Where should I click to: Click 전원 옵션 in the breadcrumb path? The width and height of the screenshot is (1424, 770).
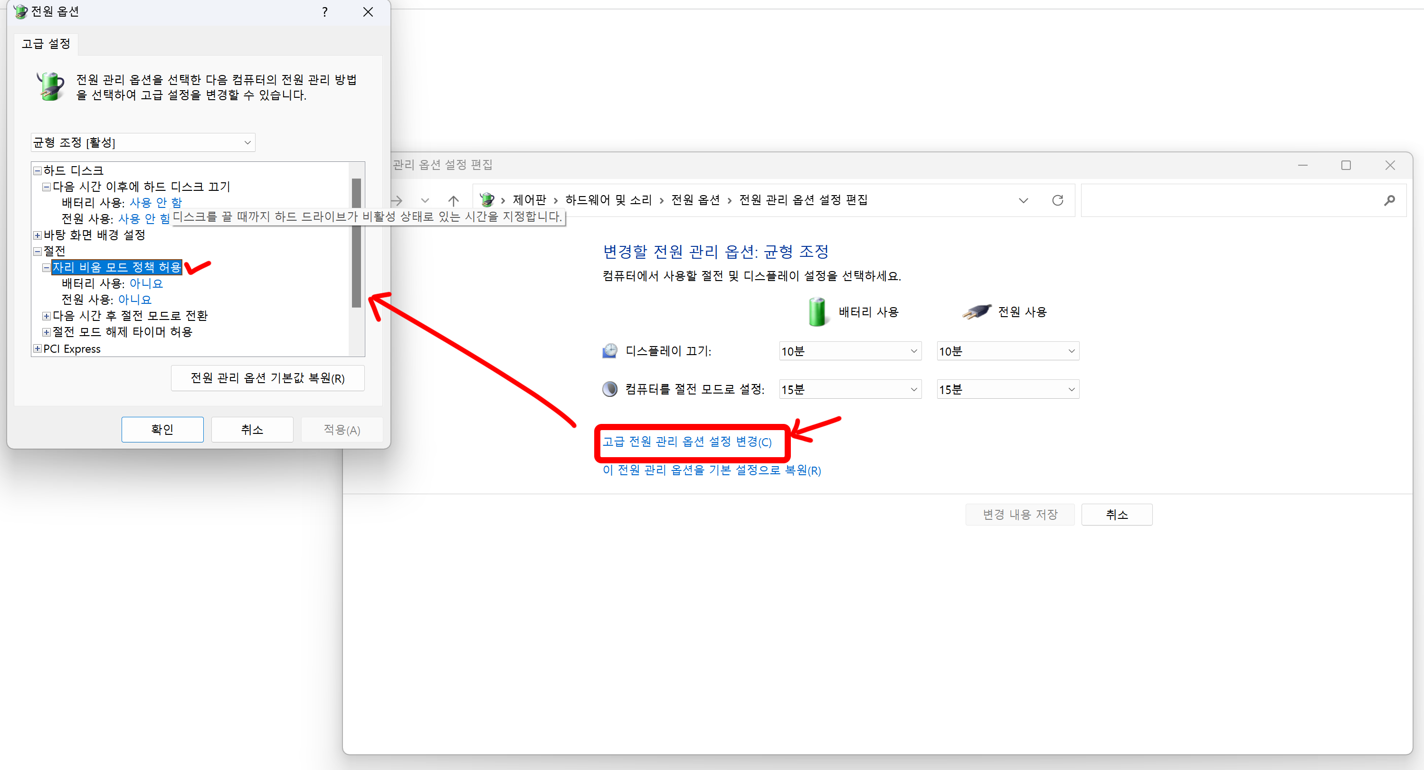coord(695,200)
